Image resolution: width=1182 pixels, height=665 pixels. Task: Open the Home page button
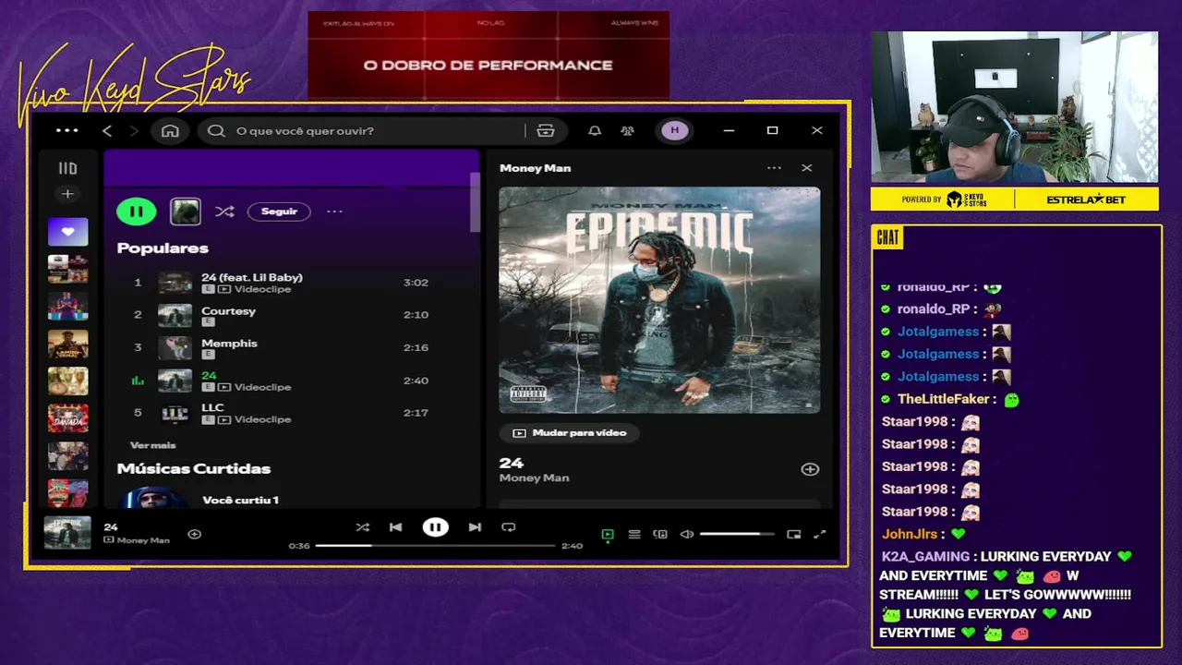point(170,130)
